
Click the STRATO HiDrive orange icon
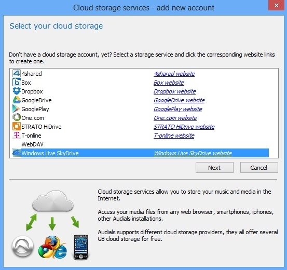click(17, 126)
